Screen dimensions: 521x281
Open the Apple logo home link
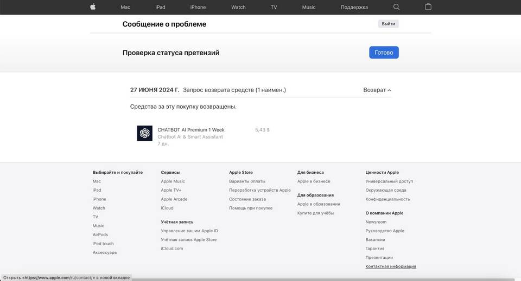coord(93,6)
